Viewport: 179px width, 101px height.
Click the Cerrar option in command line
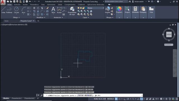(x=81, y=95)
